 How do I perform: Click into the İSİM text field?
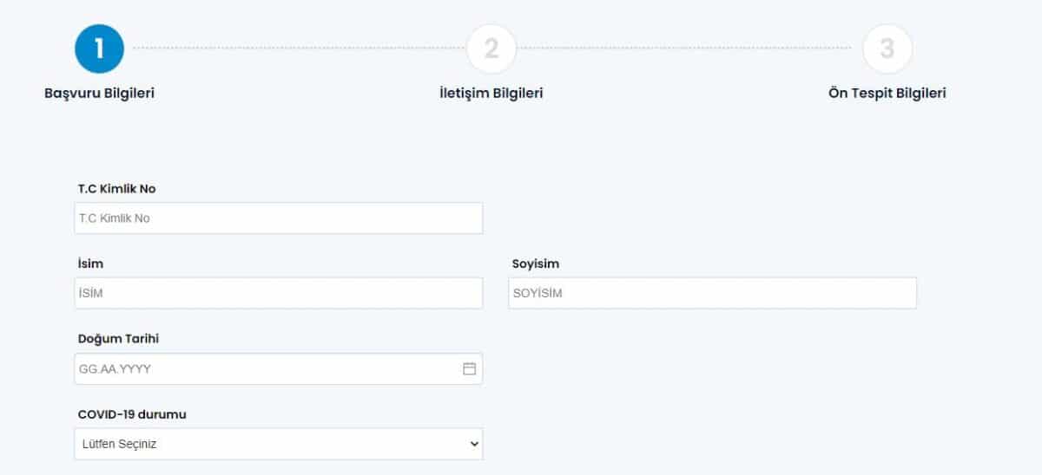pyautogui.click(x=278, y=293)
